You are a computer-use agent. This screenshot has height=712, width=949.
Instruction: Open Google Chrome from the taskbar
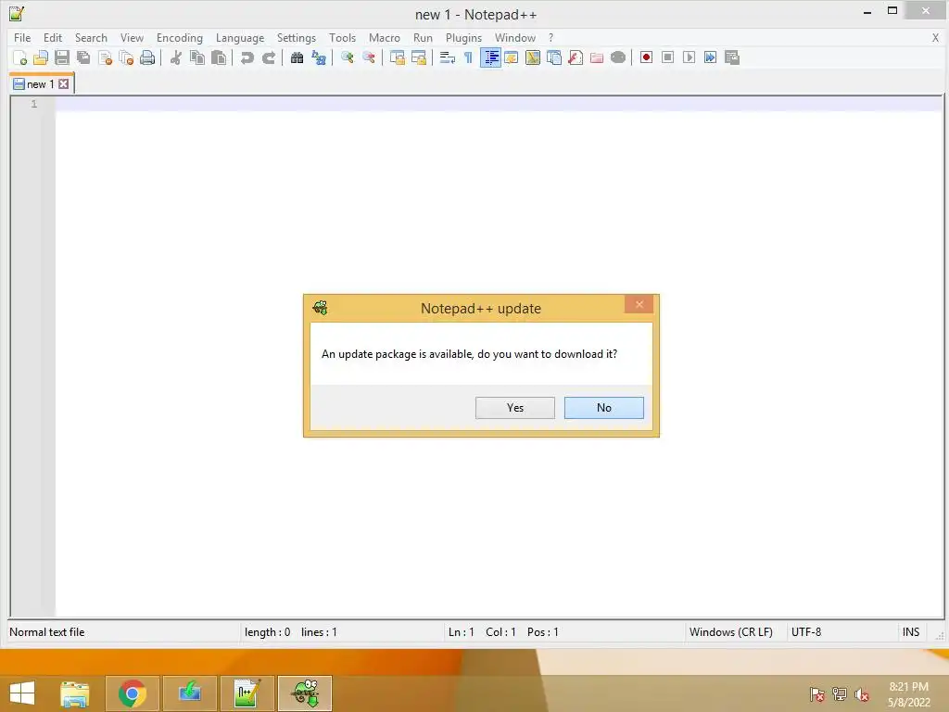133,693
